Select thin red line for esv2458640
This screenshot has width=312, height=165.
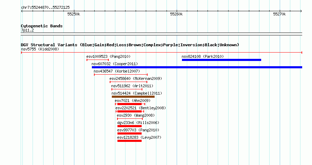[129, 82]
